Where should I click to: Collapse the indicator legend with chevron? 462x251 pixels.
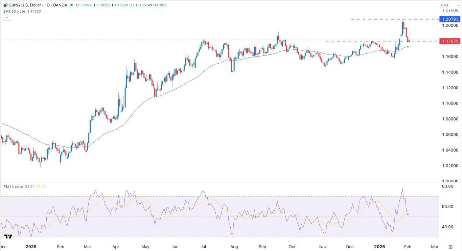click(x=7, y=18)
